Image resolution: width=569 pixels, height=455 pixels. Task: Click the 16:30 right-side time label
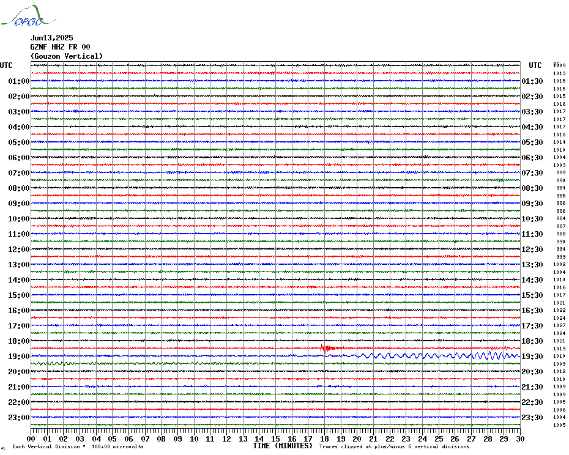coord(532,310)
